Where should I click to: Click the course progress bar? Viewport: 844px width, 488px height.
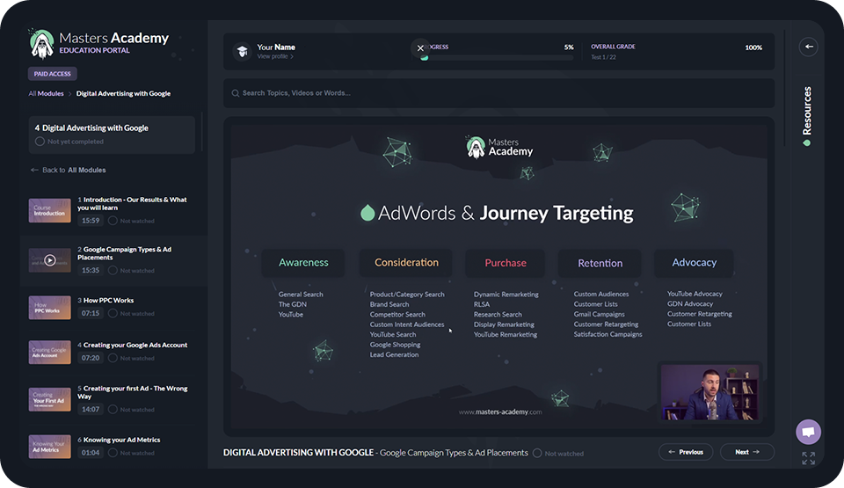click(x=497, y=58)
